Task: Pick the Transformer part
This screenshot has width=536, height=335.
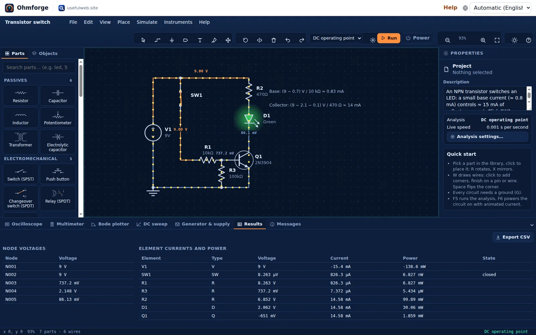Action: (x=20, y=142)
